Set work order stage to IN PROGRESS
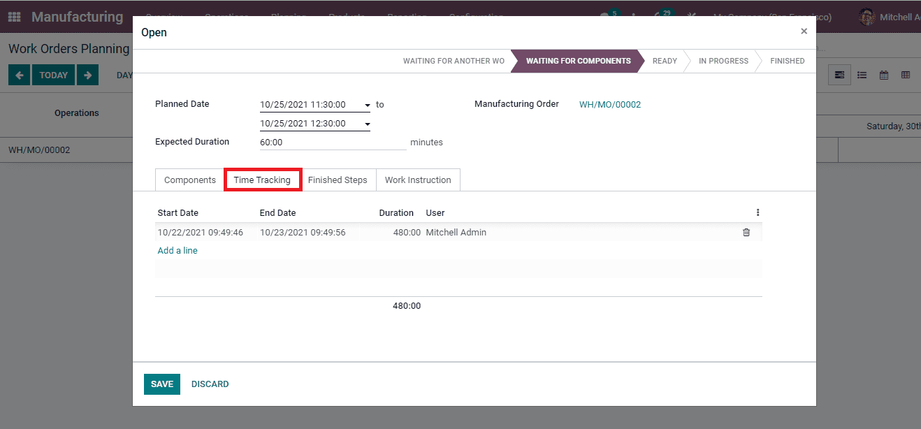The width and height of the screenshot is (921, 429). 723,61
